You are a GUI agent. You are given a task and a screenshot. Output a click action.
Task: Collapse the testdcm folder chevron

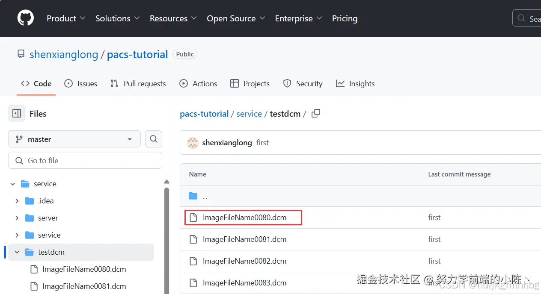(x=17, y=252)
